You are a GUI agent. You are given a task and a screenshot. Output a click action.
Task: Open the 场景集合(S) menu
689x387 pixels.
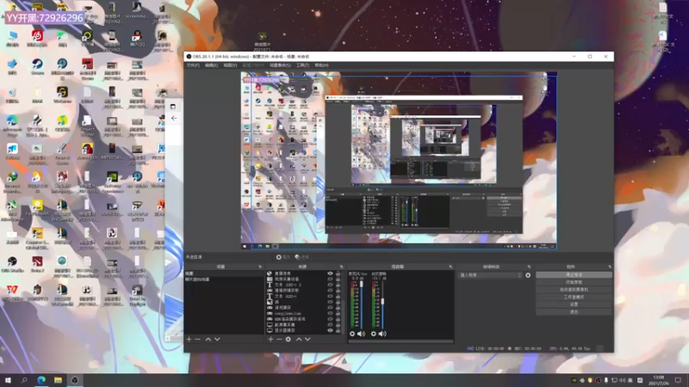coord(280,65)
